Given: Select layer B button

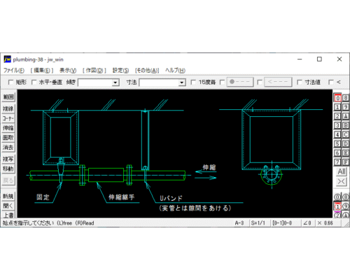Looking at the screenshot, I should click(x=346, y=125).
